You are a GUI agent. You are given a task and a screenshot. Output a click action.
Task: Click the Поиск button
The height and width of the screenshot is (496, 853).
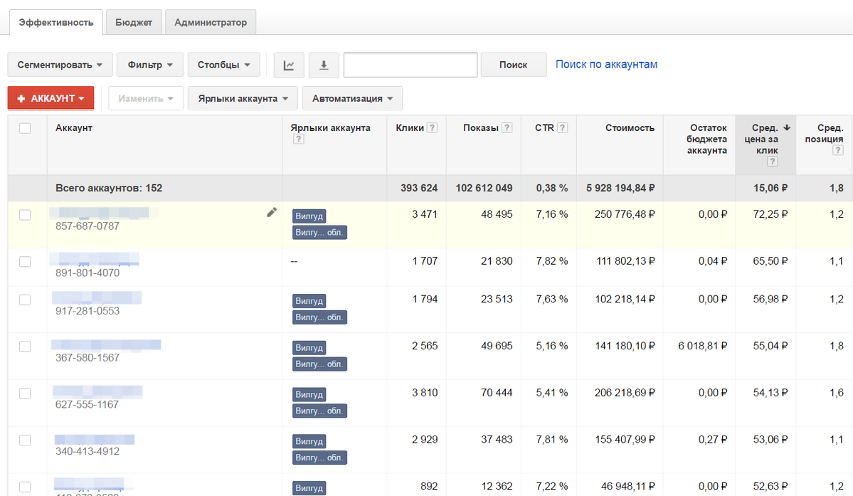[x=514, y=65]
